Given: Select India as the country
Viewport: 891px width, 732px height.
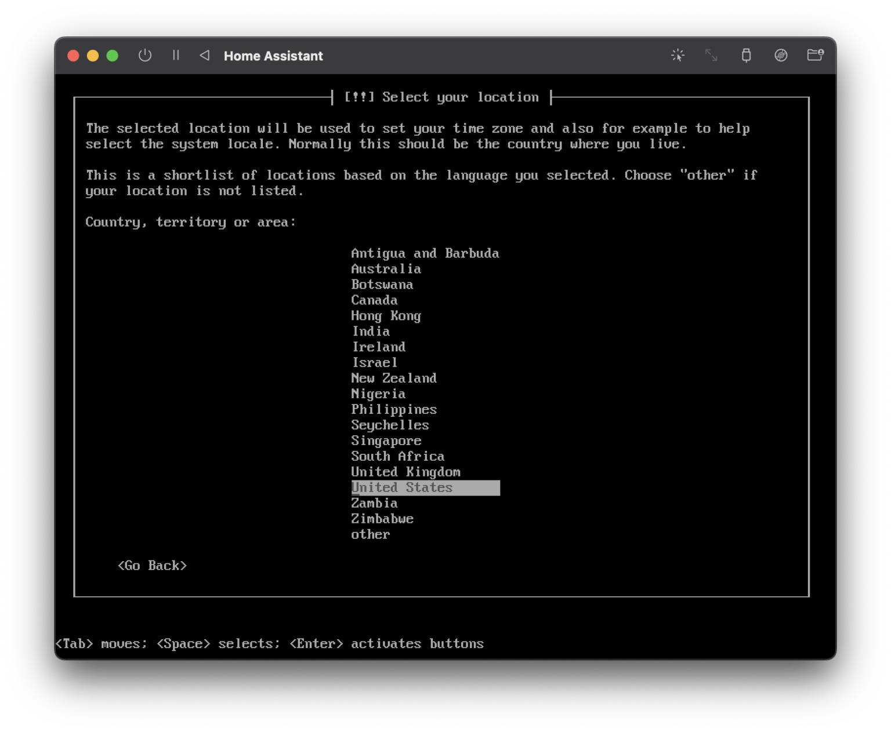Looking at the screenshot, I should click(371, 331).
